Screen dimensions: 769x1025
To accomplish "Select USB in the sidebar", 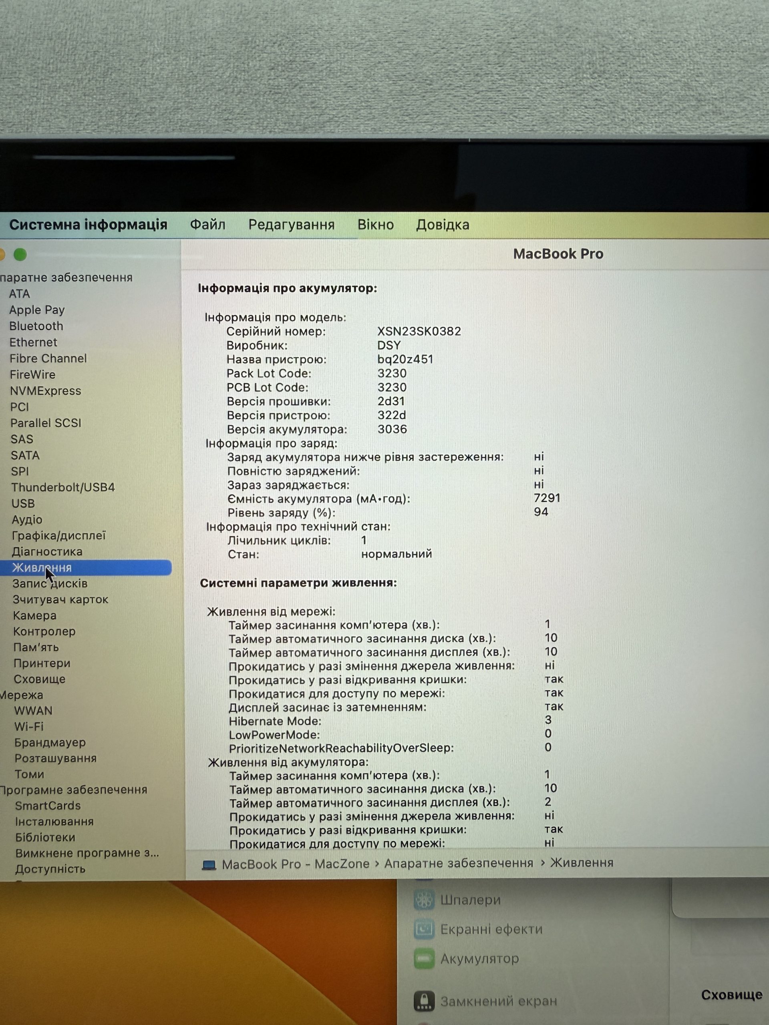I will click(x=23, y=504).
